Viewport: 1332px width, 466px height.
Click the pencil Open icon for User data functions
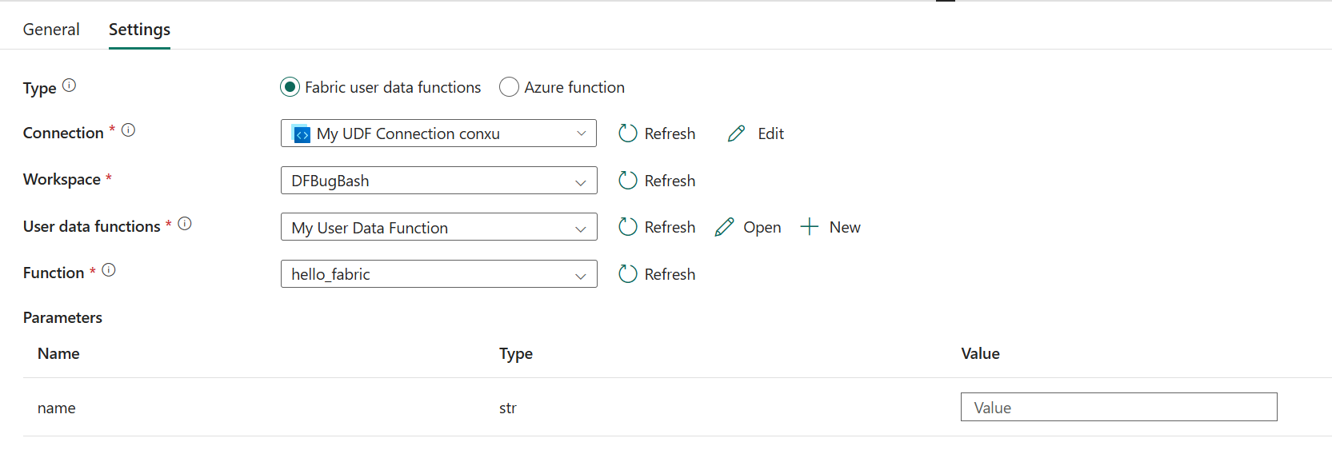(x=724, y=227)
